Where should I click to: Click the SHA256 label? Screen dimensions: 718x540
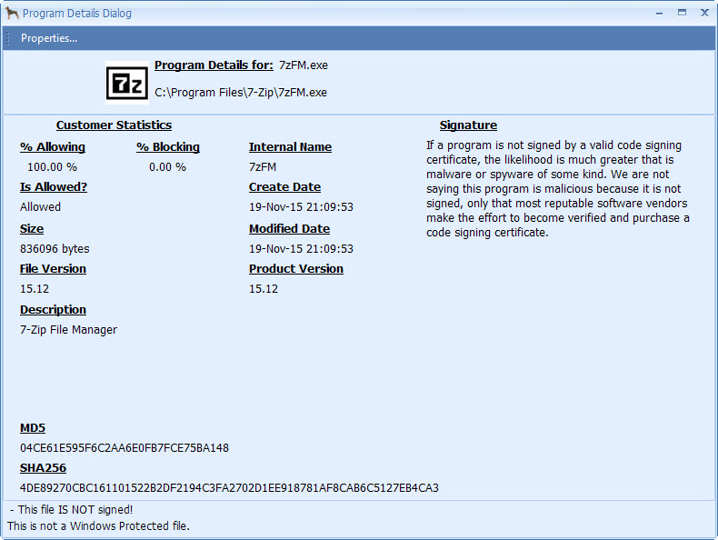(43, 468)
